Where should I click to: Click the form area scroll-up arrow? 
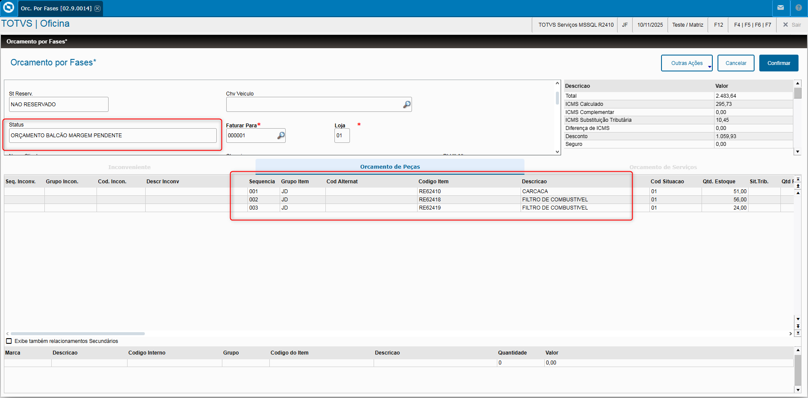557,83
